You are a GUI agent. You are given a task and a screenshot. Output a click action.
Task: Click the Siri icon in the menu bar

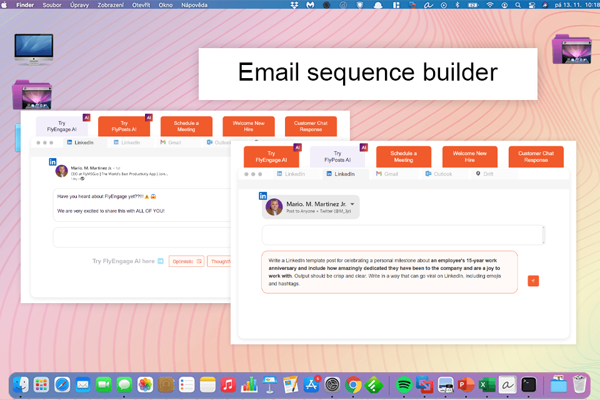[x=545, y=5]
